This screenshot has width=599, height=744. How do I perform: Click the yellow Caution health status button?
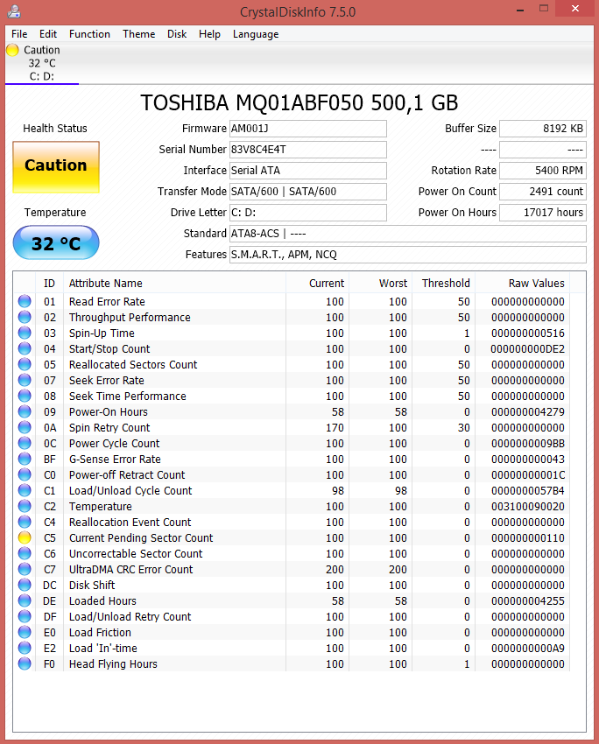coord(56,167)
